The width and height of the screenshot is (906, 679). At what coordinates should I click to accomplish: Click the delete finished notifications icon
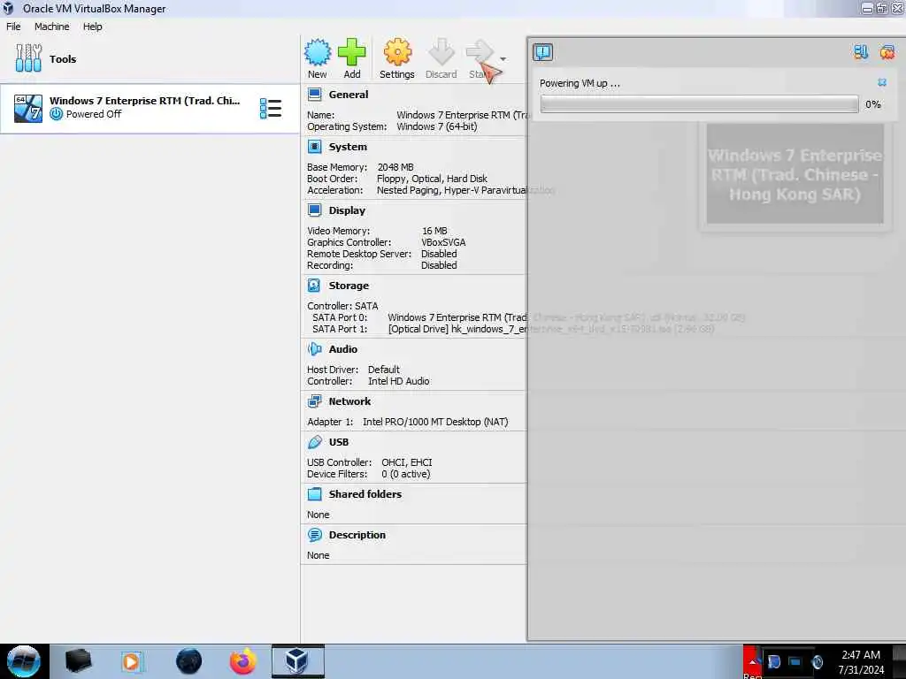(x=887, y=52)
